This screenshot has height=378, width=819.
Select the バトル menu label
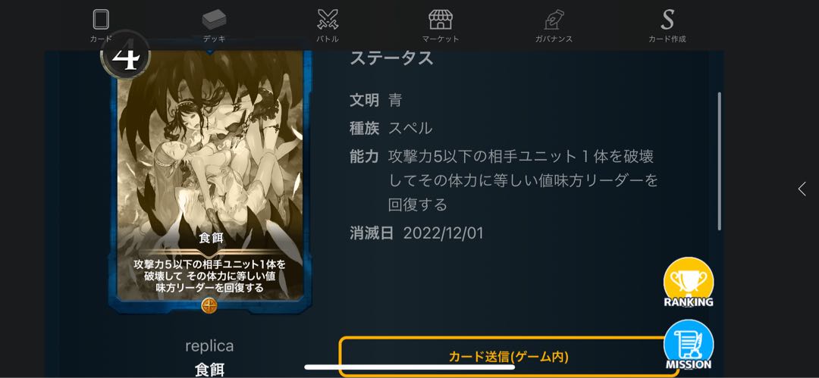point(328,39)
